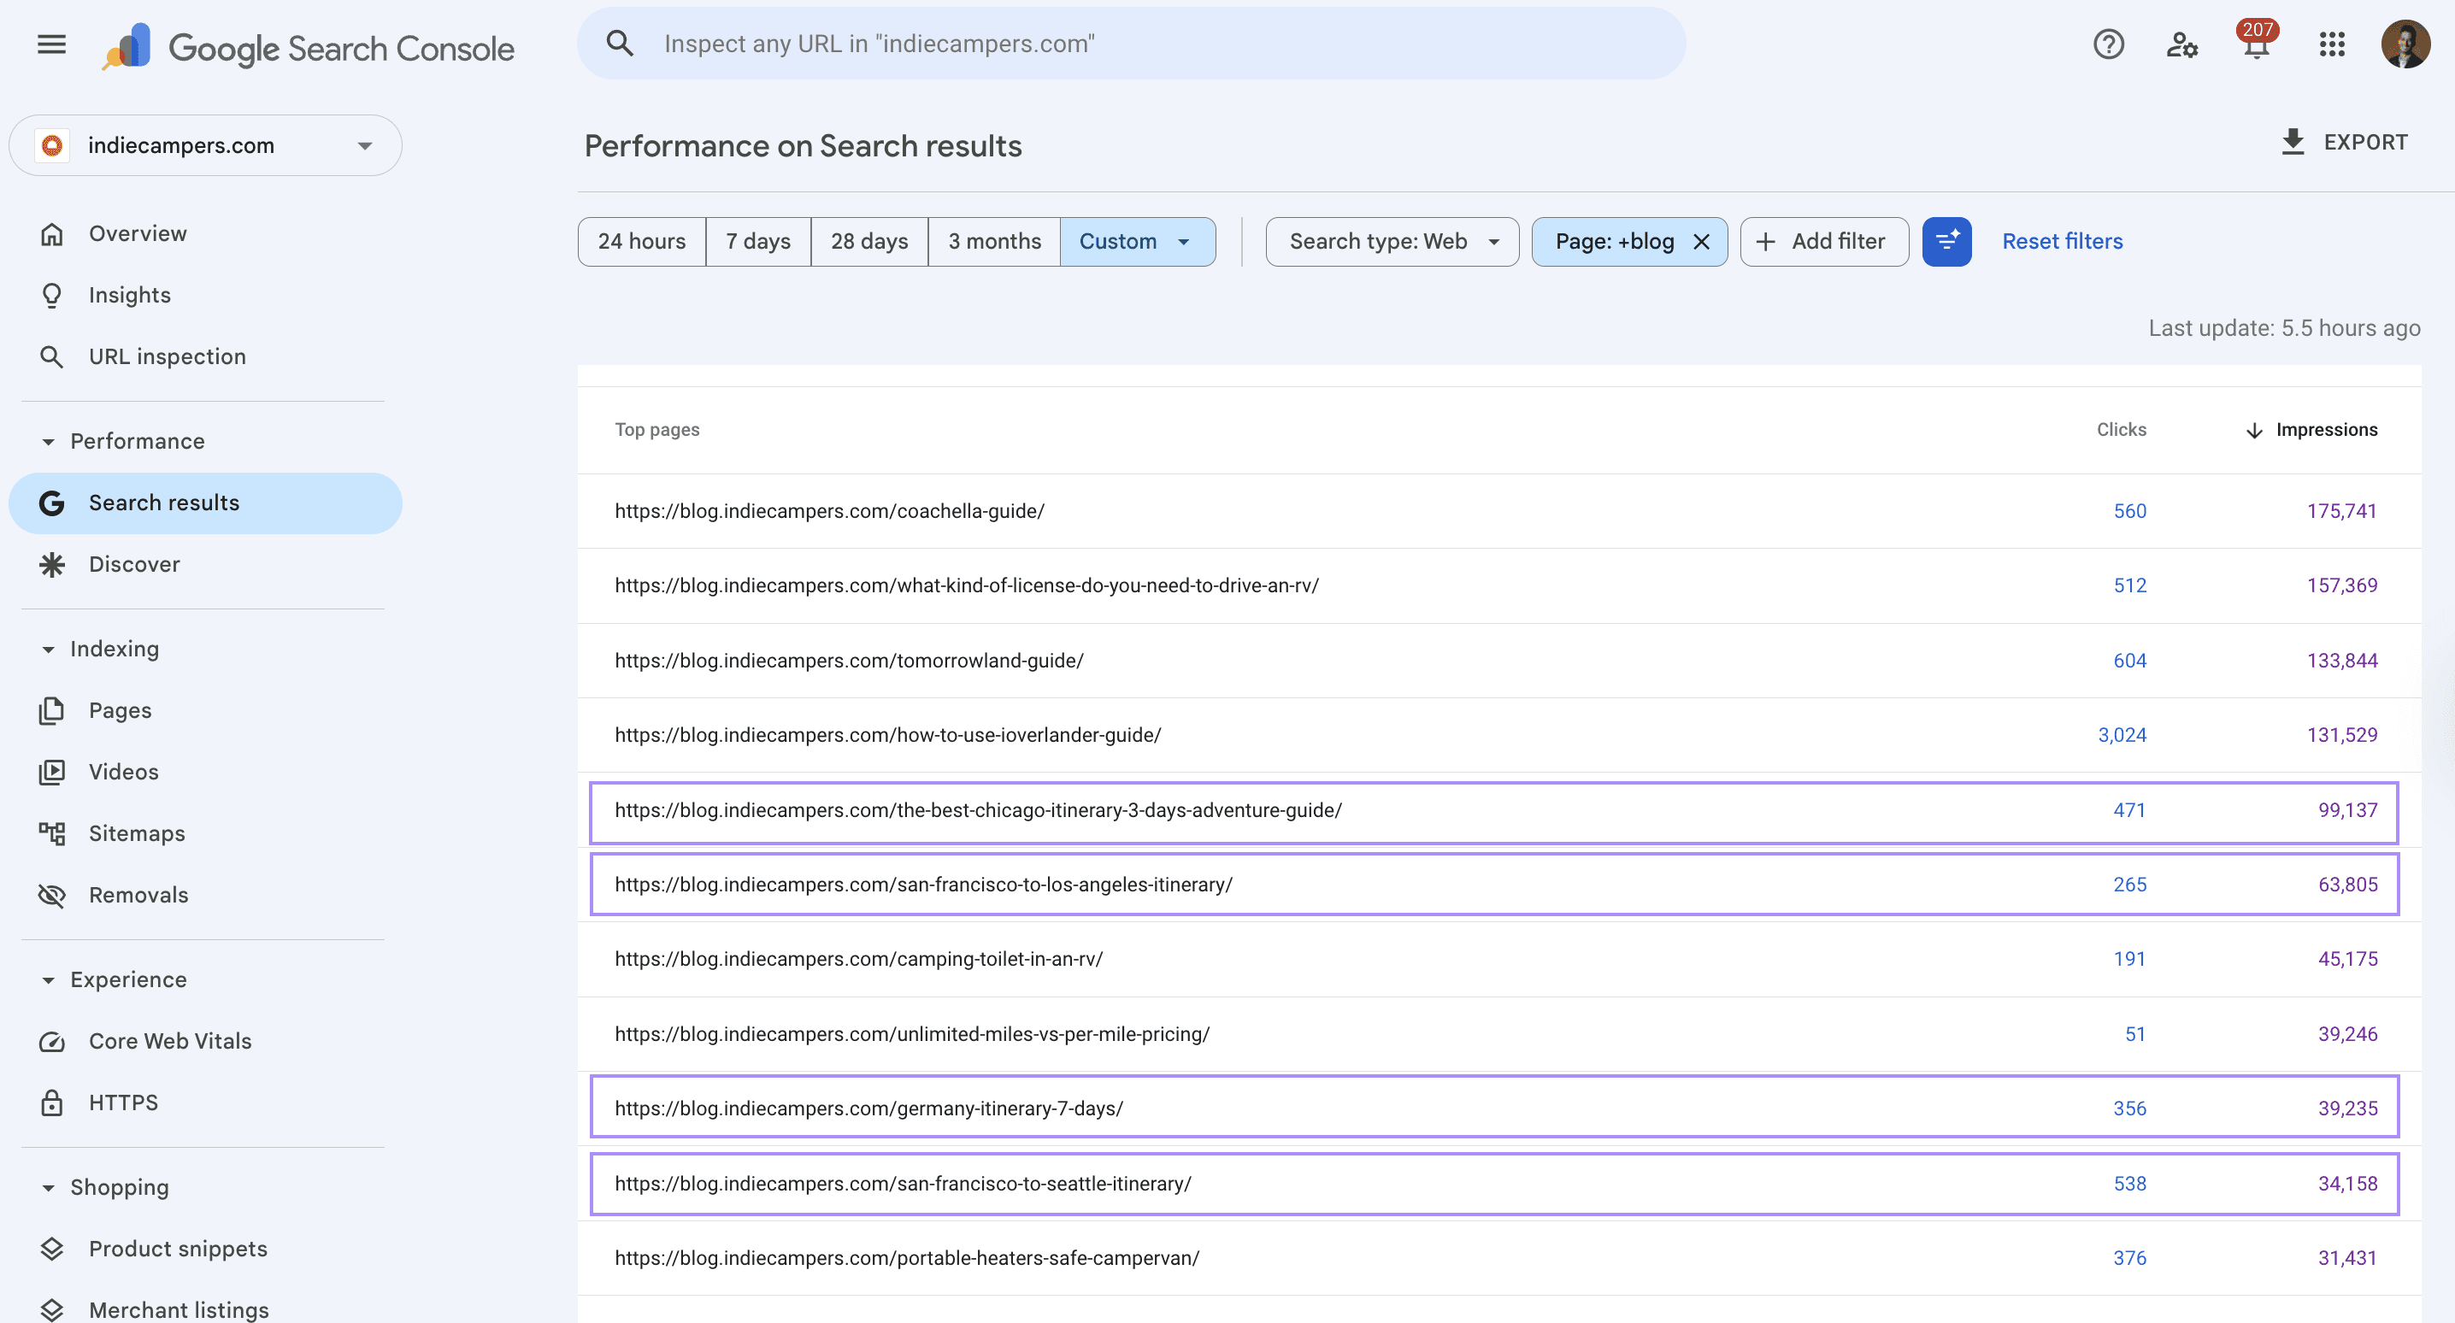Click the what-kind-of-license RV page URL
Screen dimensions: 2455x1323
967,585
